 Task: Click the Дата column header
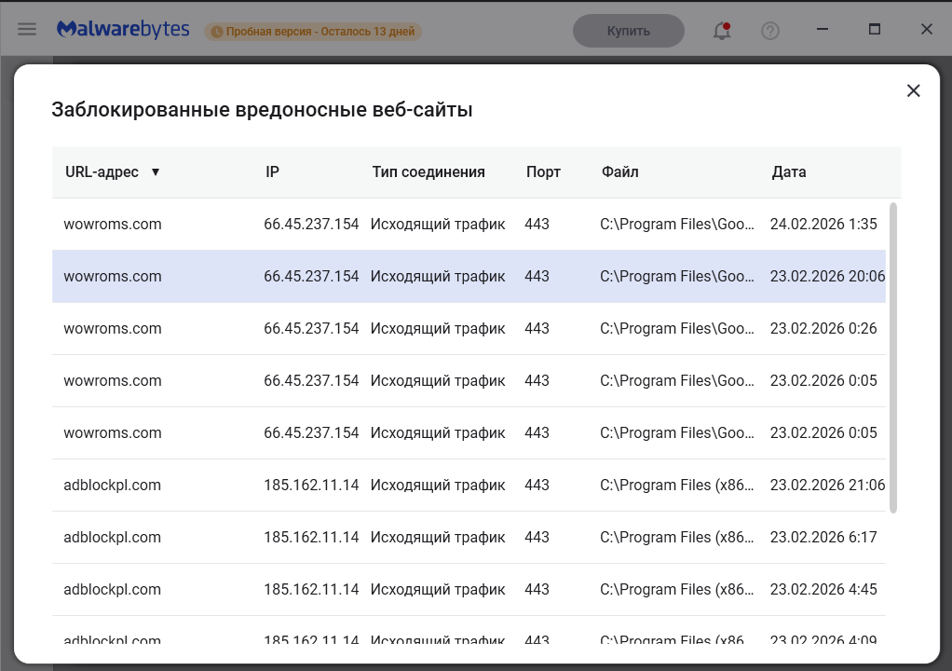coord(789,171)
